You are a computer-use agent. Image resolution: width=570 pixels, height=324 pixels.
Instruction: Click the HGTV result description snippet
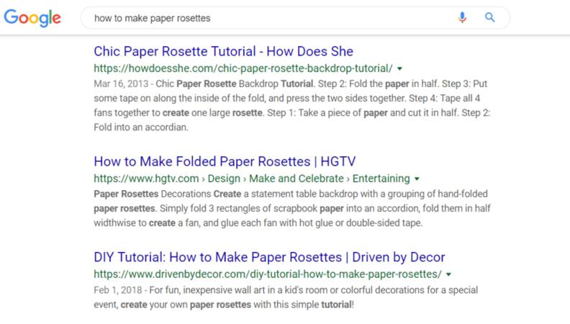tap(288, 208)
